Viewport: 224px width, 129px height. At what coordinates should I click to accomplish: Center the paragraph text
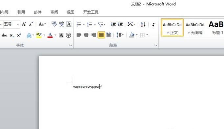tap(86, 35)
